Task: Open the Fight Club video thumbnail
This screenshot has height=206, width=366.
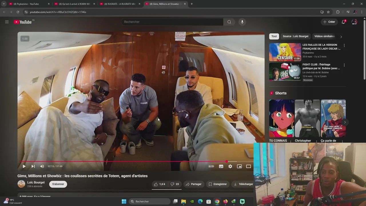Action: click(285, 72)
